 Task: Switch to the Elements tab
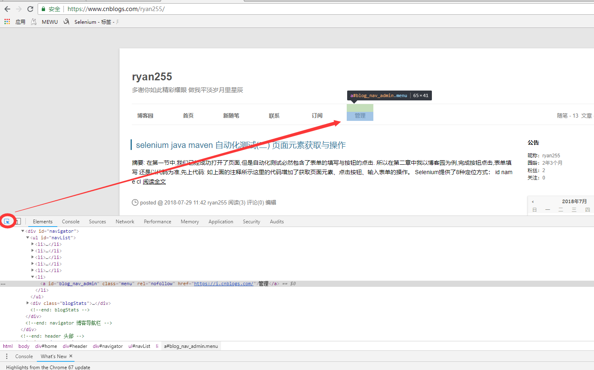[x=43, y=222]
